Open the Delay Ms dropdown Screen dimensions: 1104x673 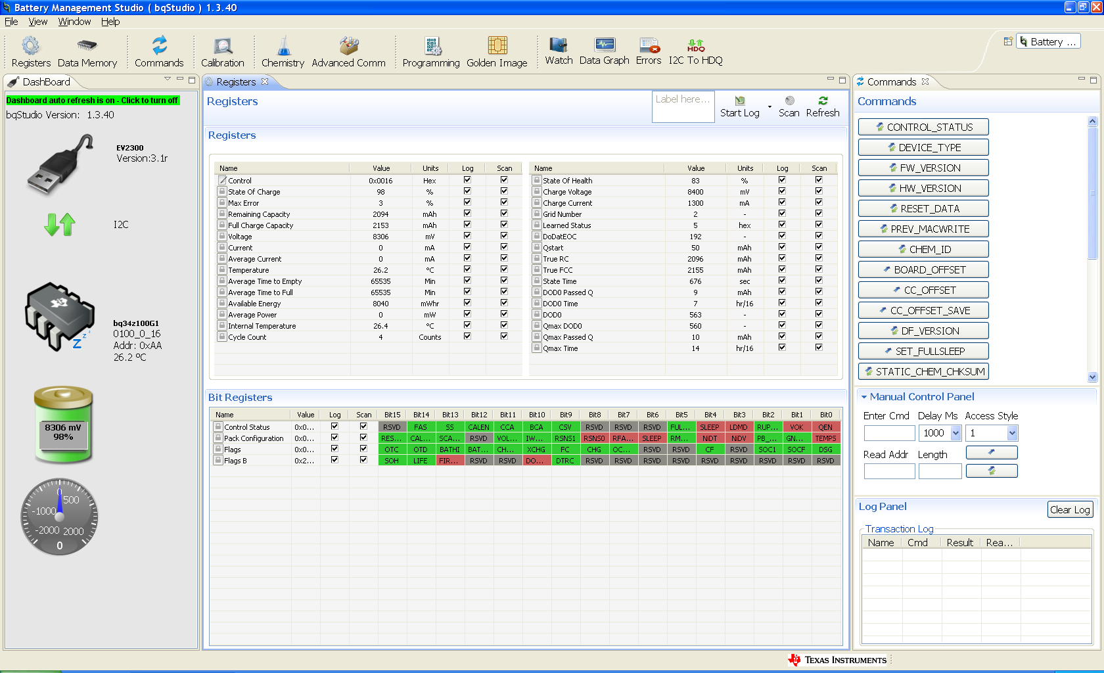point(955,433)
